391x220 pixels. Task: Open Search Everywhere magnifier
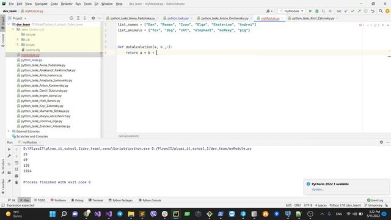tap(381, 11)
